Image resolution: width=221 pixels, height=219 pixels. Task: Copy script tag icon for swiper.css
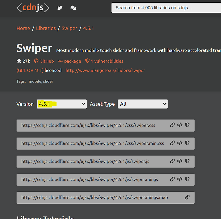tap(180, 125)
